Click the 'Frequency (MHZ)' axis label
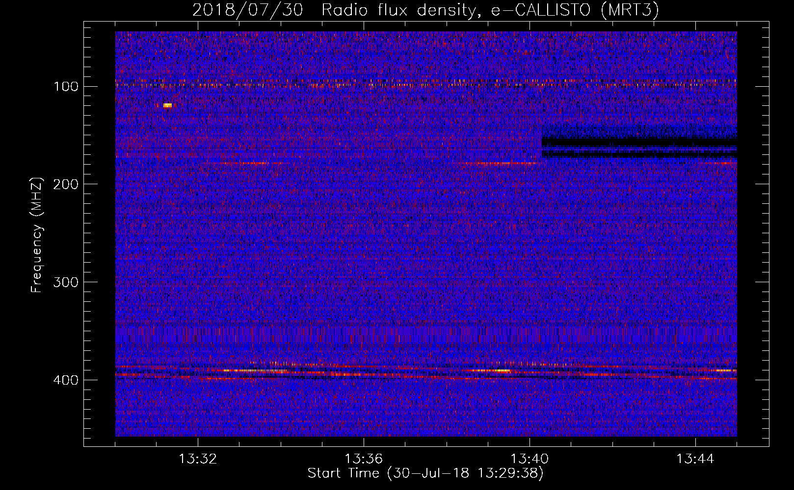This screenshot has width=794, height=490. (x=37, y=235)
